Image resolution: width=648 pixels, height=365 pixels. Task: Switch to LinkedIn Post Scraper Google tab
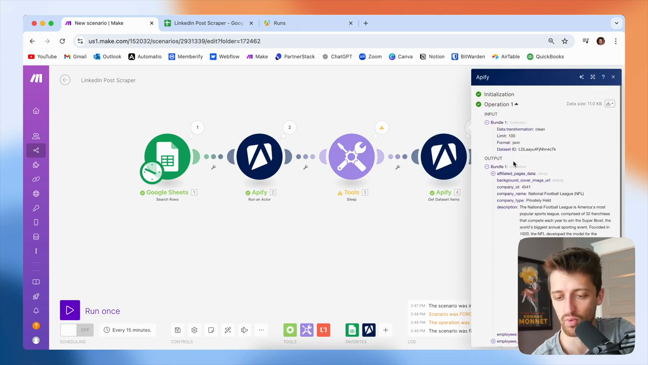click(209, 23)
